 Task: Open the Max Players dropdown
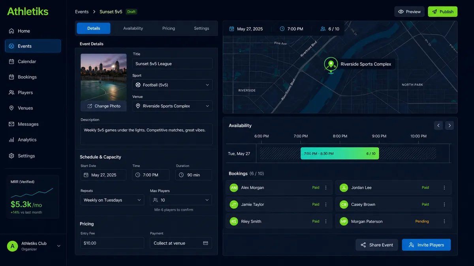click(181, 200)
